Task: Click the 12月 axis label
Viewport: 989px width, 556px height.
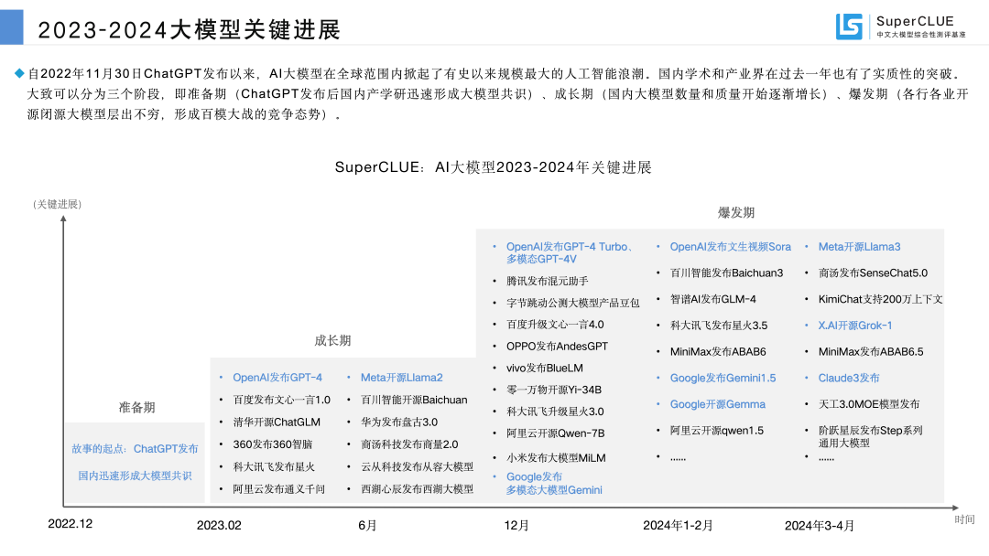Action: click(x=516, y=525)
